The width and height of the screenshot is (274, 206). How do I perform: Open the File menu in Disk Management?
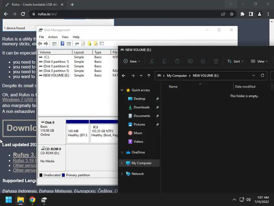click(41, 37)
